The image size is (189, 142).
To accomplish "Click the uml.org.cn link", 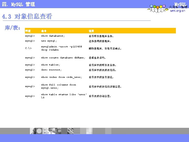I will [x=177, y=11].
